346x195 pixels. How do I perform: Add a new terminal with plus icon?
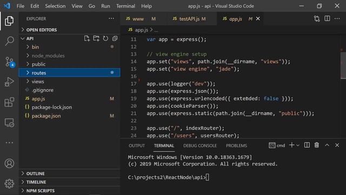point(292,145)
